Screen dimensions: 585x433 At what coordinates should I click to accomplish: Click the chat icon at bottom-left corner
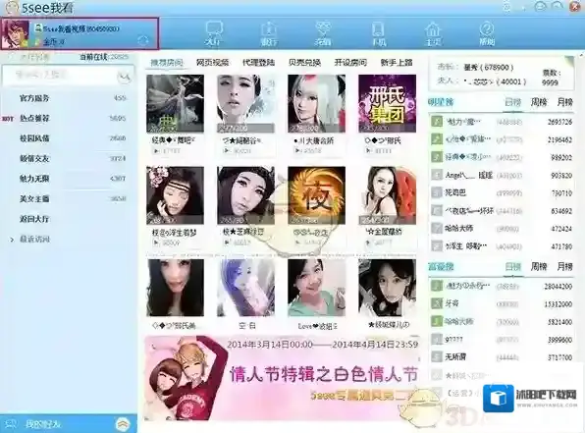(x=11, y=424)
